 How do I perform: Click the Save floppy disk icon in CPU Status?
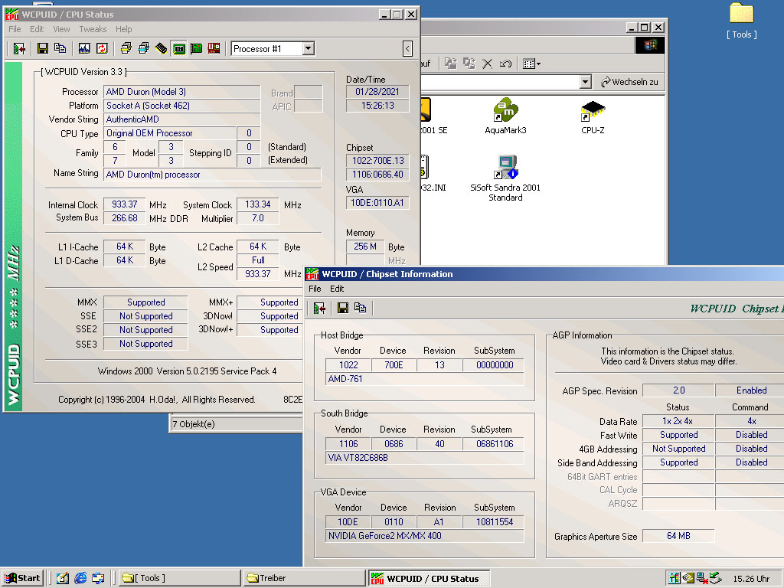point(43,49)
